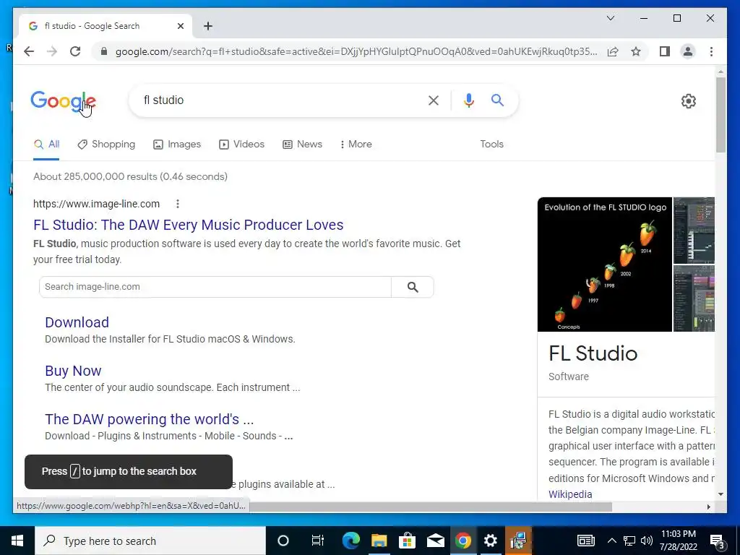Image resolution: width=740 pixels, height=555 pixels.
Task: Switch to the News tab
Action: click(302, 144)
